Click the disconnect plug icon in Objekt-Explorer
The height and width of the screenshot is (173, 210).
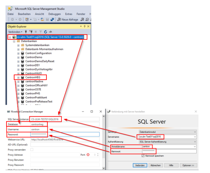coord(31,32)
